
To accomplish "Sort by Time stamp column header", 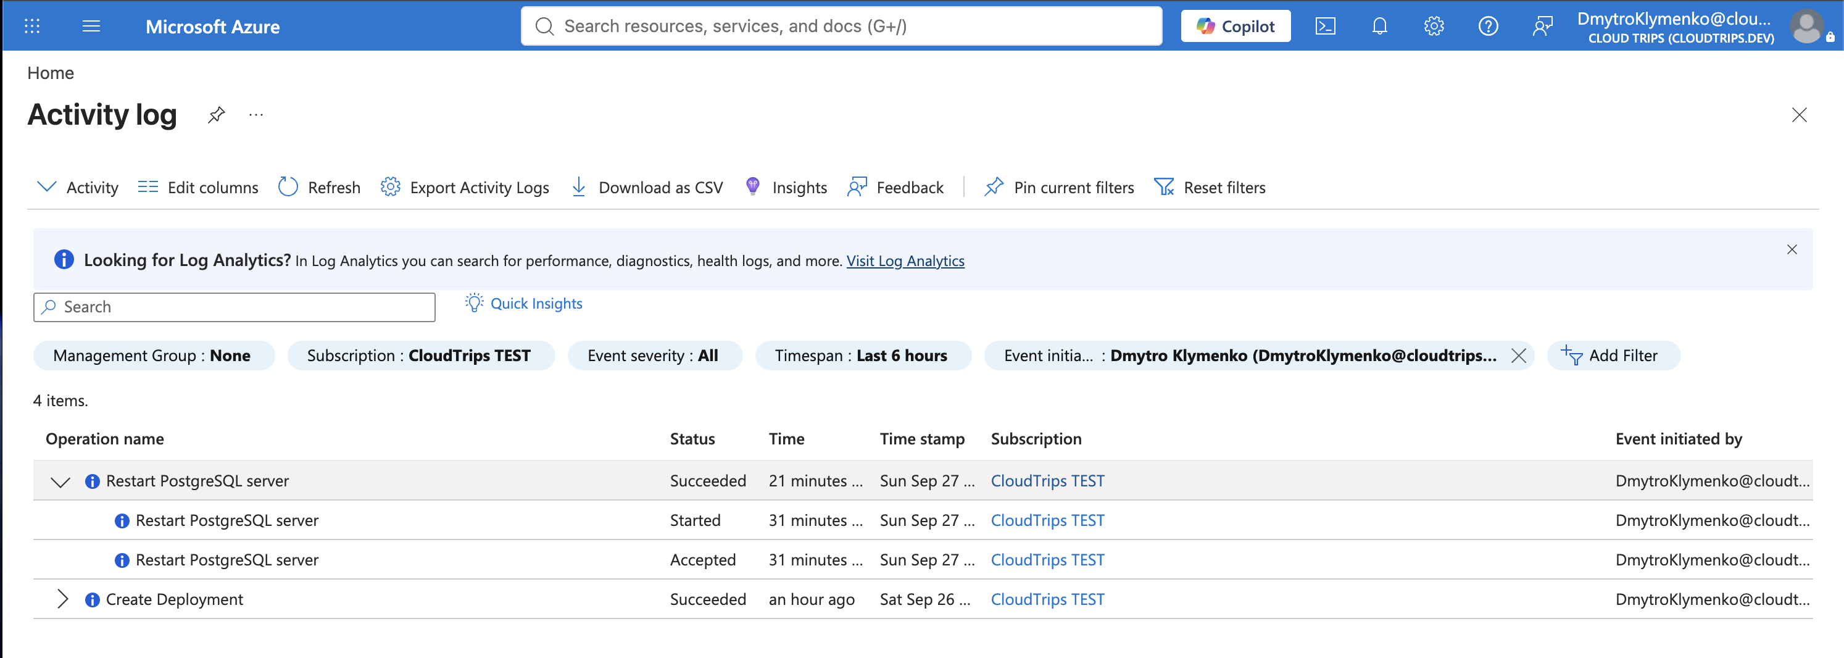I will pos(922,439).
